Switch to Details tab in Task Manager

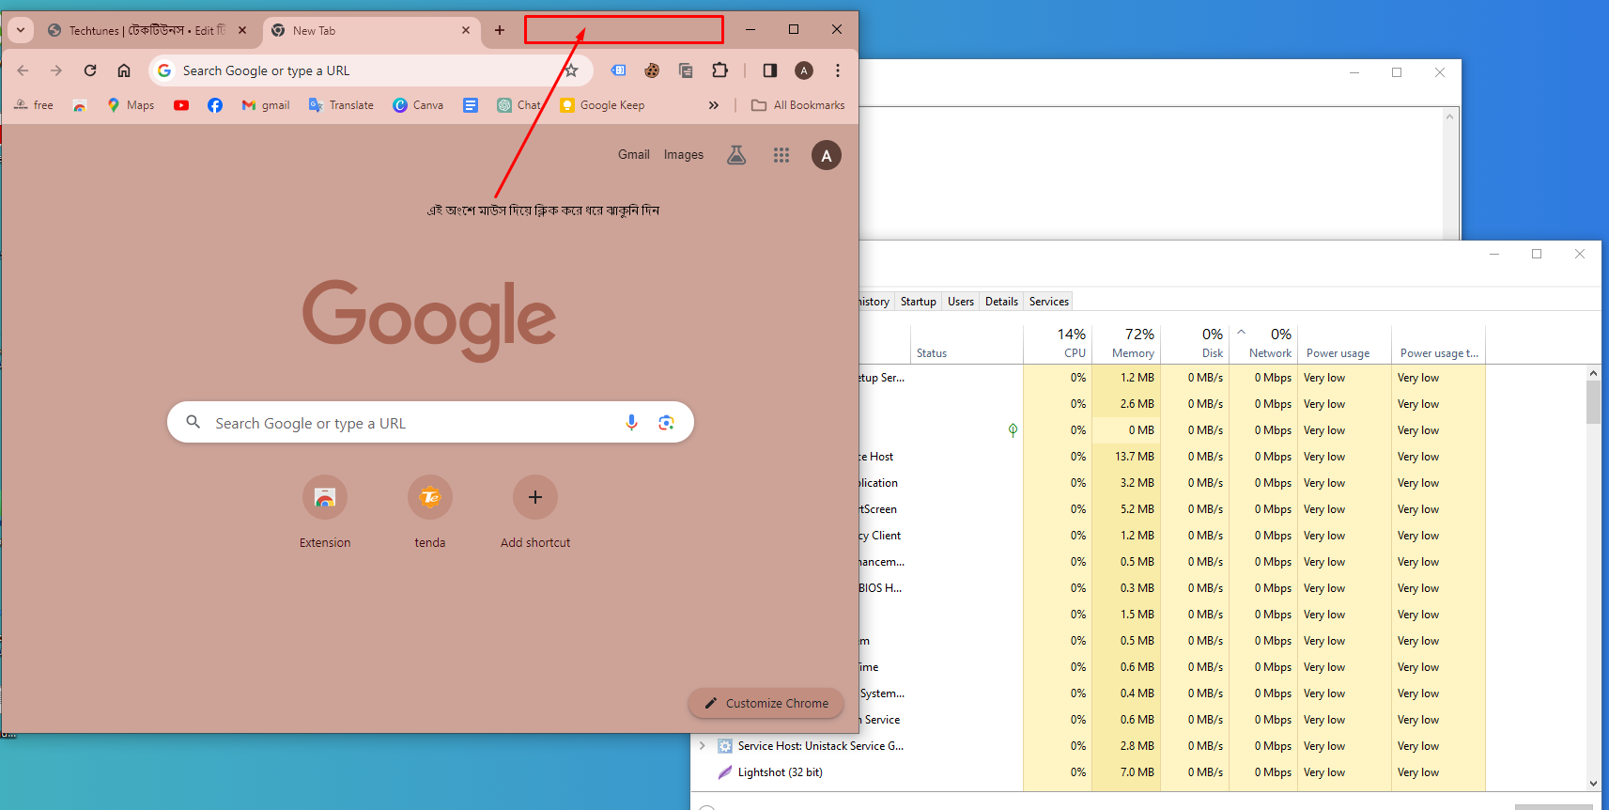tap(1001, 302)
